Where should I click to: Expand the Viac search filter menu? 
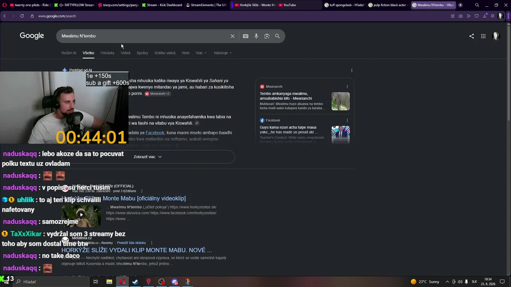pyautogui.click(x=201, y=53)
